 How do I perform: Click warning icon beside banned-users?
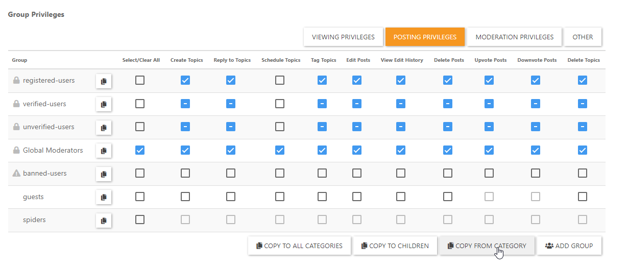tap(16, 174)
